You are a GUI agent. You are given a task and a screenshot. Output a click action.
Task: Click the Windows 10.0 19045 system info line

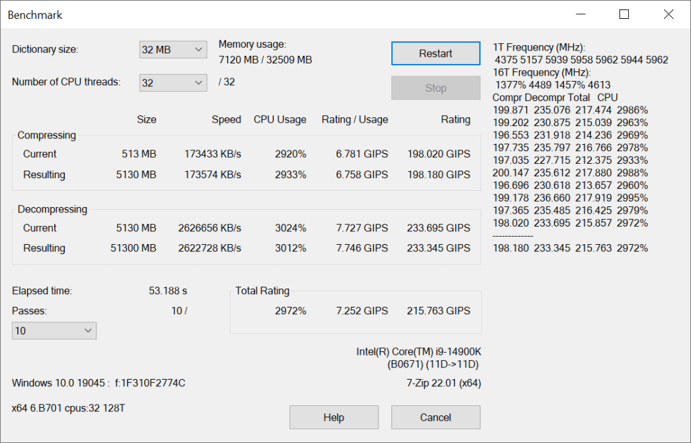[99, 383]
